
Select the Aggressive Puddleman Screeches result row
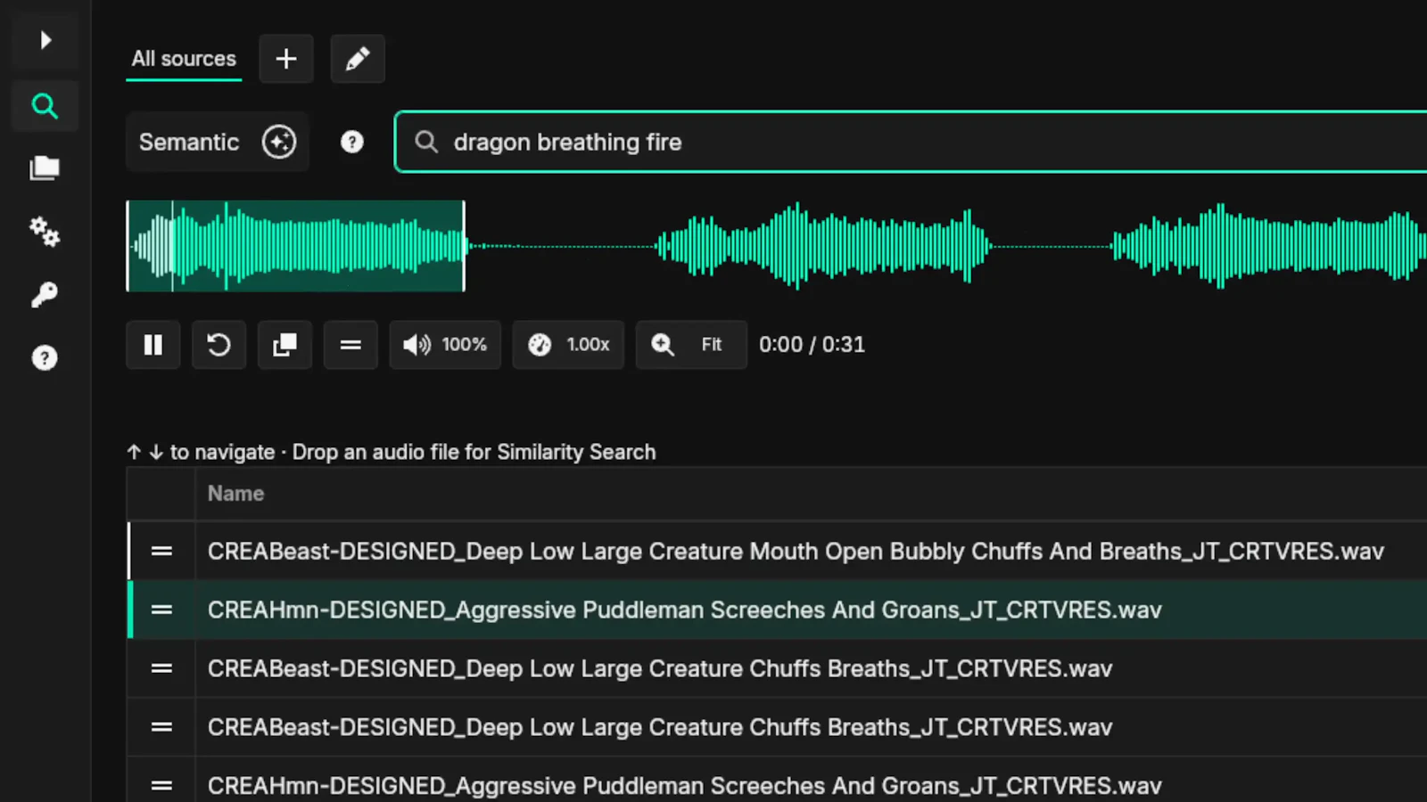684,610
